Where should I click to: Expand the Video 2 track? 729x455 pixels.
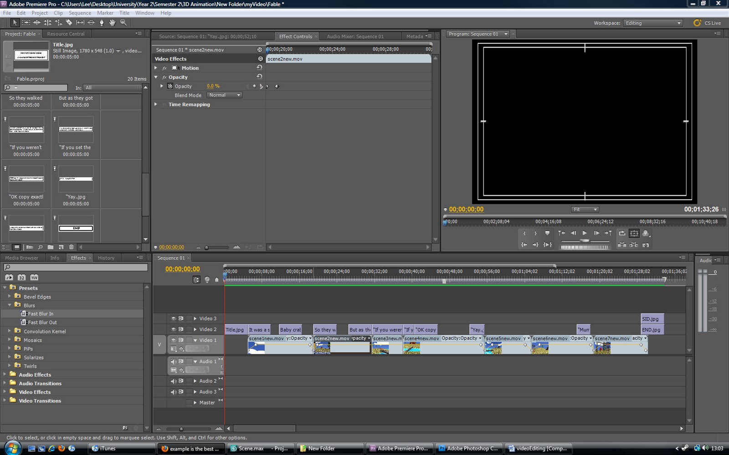195,329
